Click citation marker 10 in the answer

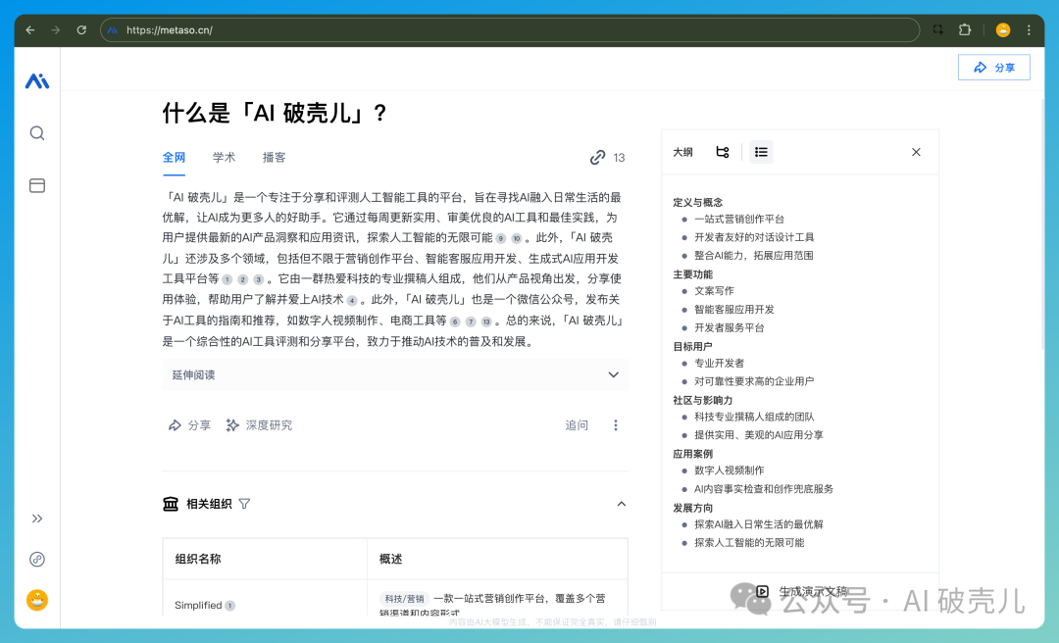517,238
